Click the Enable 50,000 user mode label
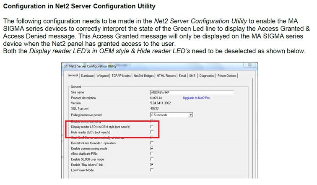 (87, 159)
